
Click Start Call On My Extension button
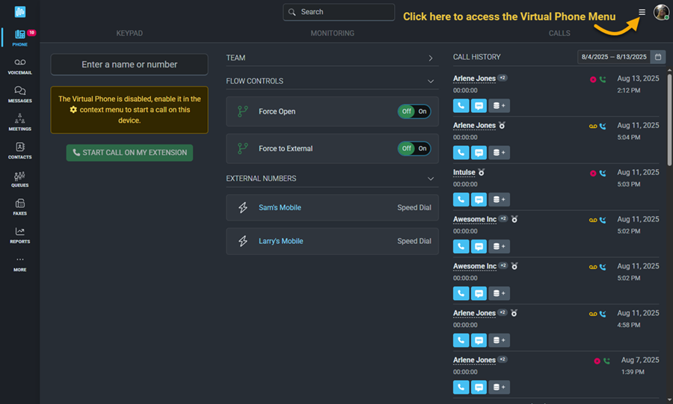(129, 153)
